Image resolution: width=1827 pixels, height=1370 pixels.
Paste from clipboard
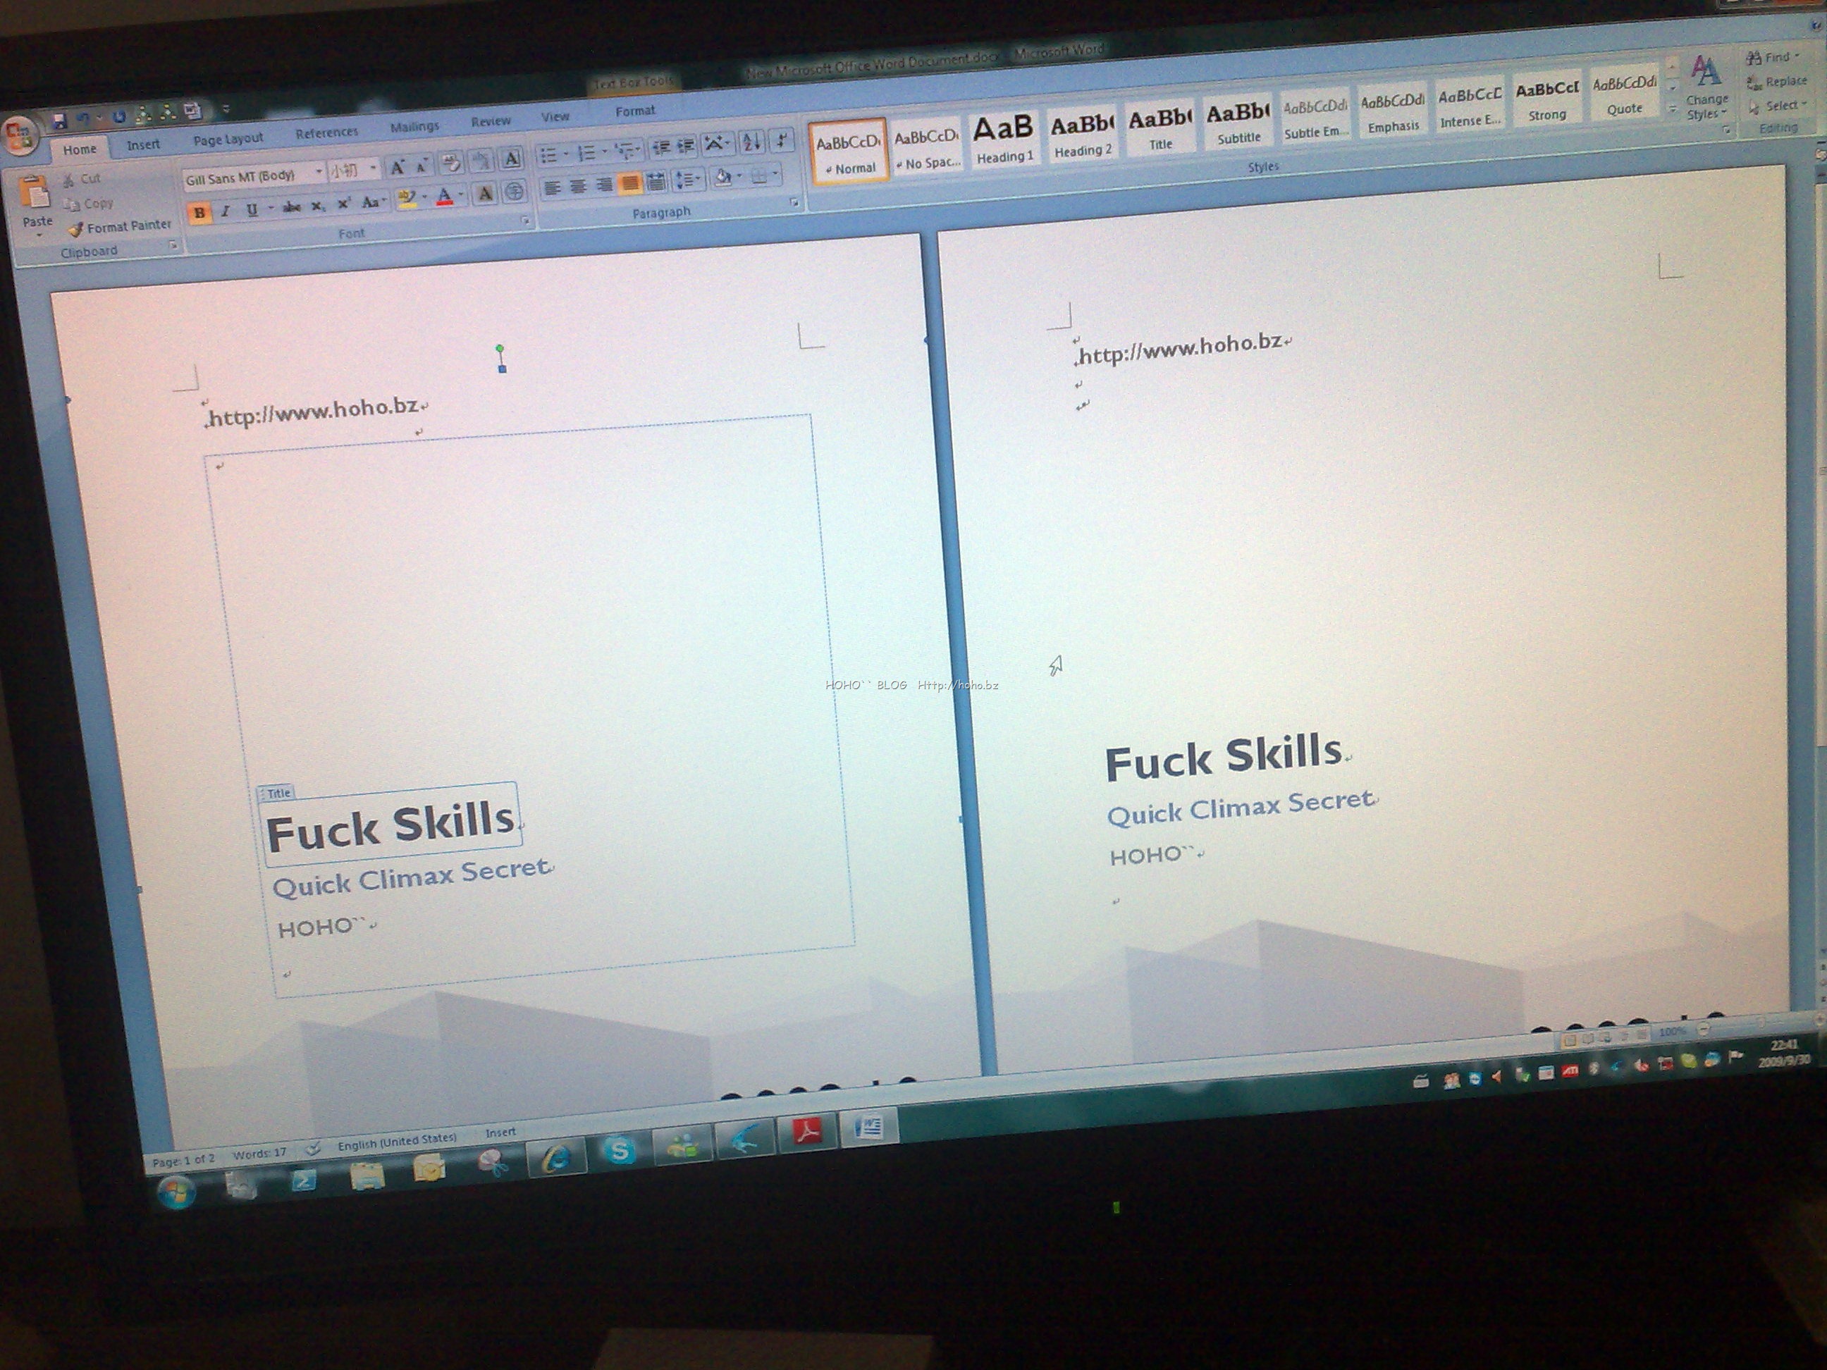pos(37,202)
